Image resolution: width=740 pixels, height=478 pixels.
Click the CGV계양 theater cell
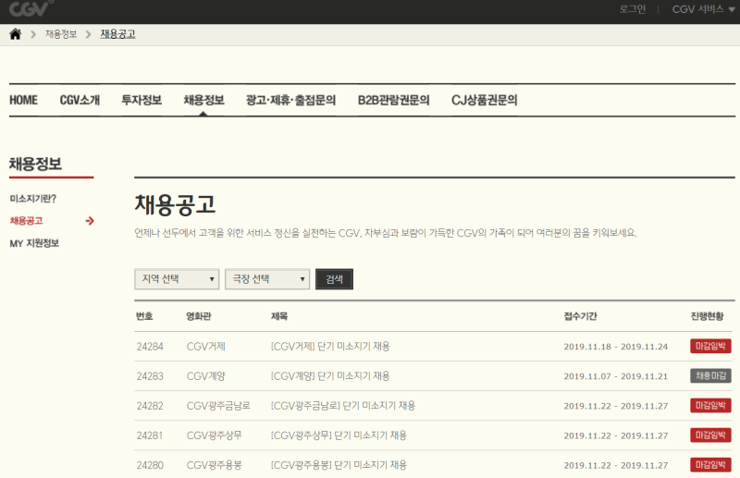point(206,376)
